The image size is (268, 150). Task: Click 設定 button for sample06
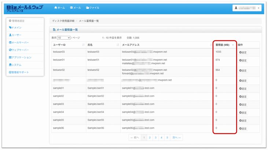tap(243, 129)
